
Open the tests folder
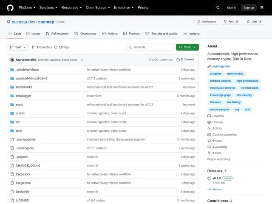pos(19,130)
